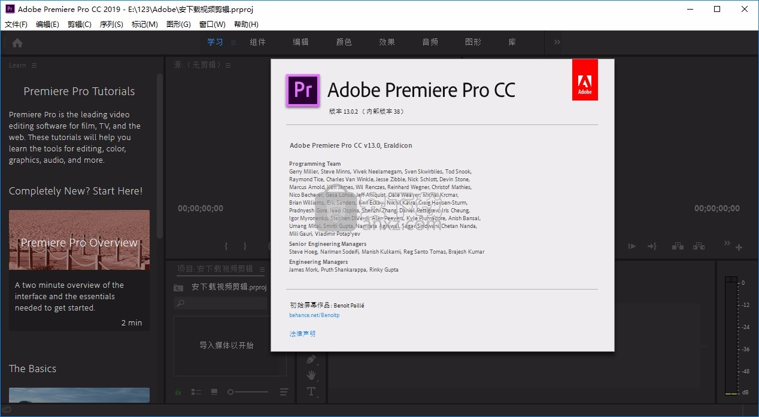
Task: Switch to 编辑 workspace tab
Action: [x=300, y=42]
